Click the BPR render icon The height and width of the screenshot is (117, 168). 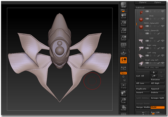tap(123, 5)
